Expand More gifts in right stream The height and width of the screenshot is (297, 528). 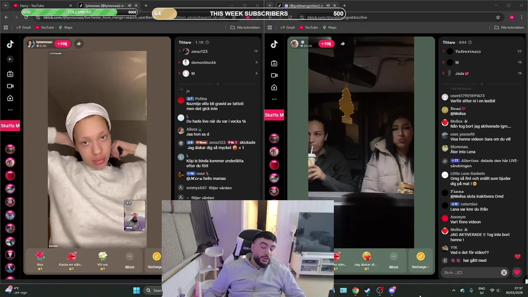tap(394, 261)
